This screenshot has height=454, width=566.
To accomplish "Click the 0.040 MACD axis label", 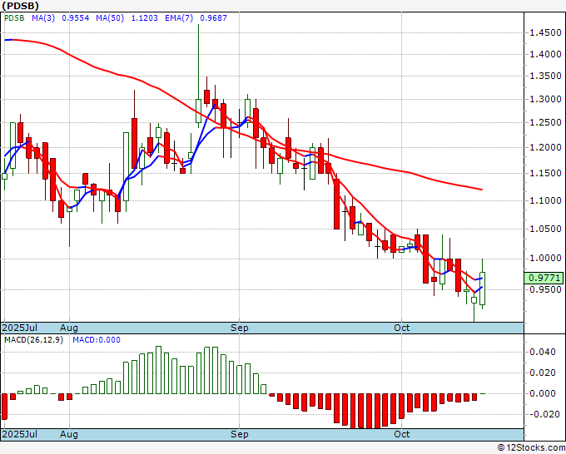I will click(543, 352).
